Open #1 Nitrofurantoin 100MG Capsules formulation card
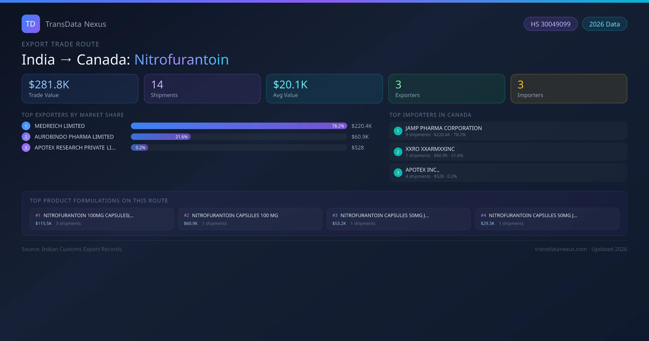649x341 pixels. (x=102, y=219)
